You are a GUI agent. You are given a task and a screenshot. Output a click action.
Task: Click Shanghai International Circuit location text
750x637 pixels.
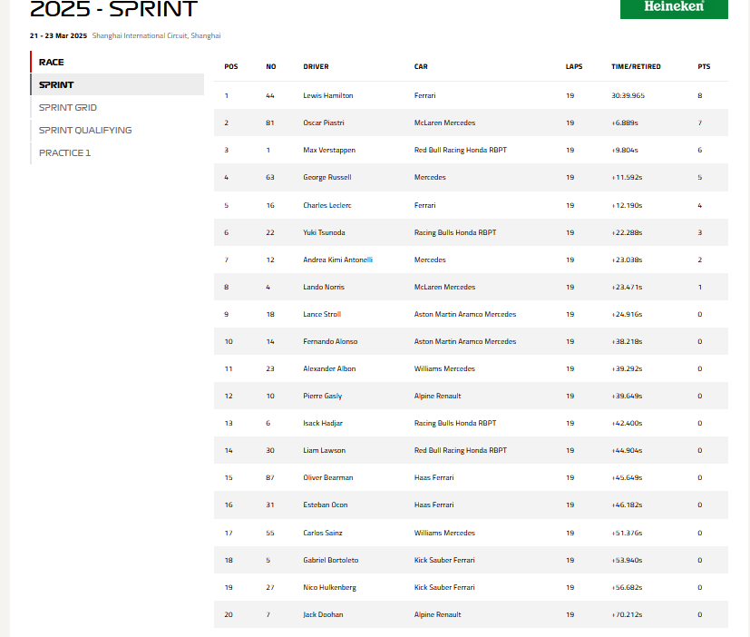pos(156,35)
